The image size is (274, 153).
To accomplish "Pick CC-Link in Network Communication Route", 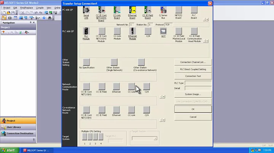I will 131,86.
